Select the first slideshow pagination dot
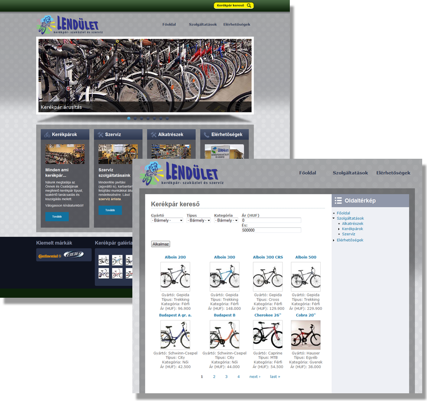This screenshot has width=427, height=401. click(x=129, y=118)
